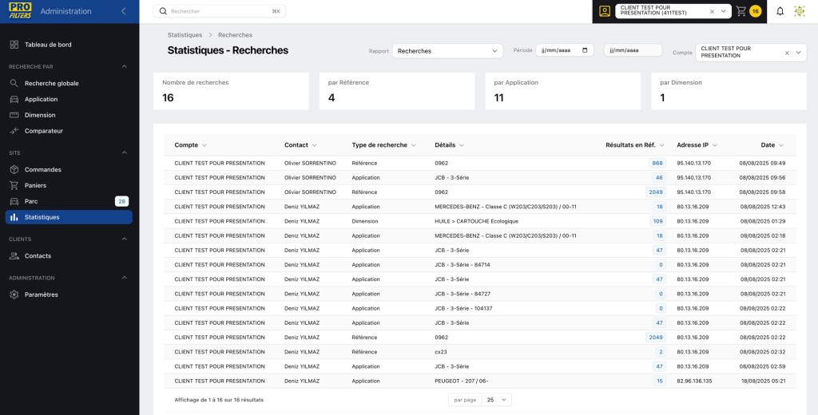
Task: Click the Paniers cart icon in the sidebar
Action: click(x=14, y=186)
